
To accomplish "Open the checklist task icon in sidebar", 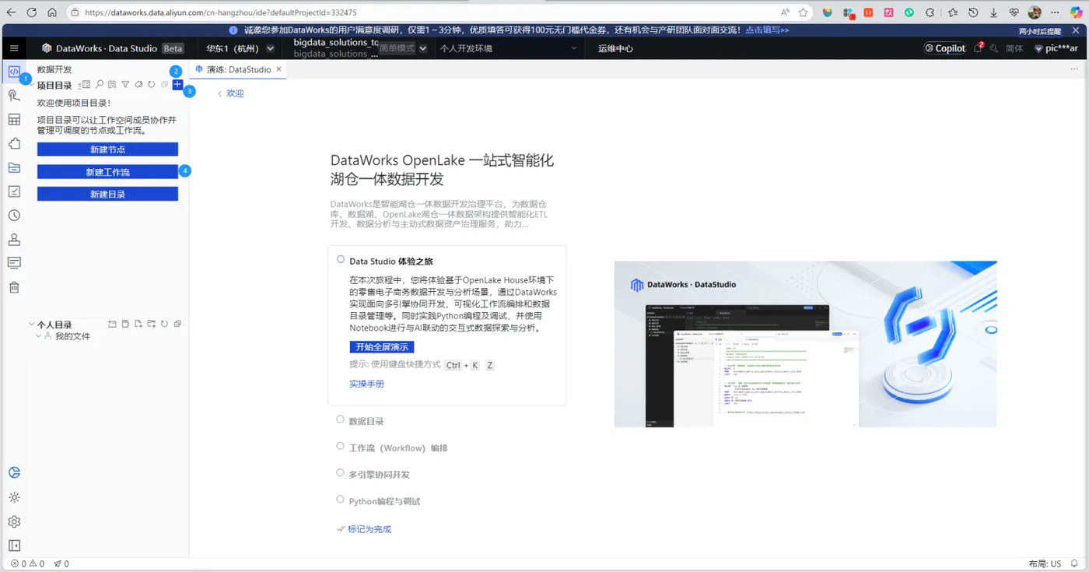I will tap(14, 191).
